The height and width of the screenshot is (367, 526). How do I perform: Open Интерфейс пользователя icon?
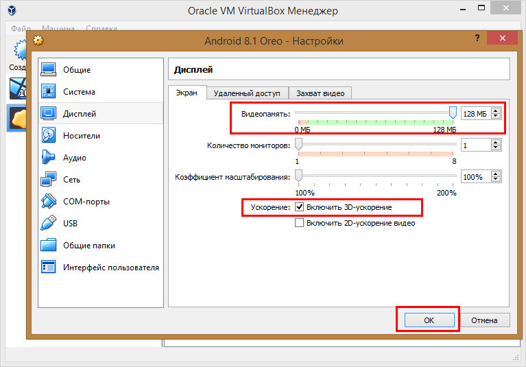pyautogui.click(x=49, y=267)
